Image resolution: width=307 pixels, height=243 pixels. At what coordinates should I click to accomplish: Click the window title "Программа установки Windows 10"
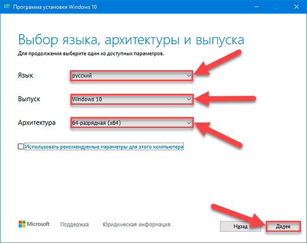55,7
